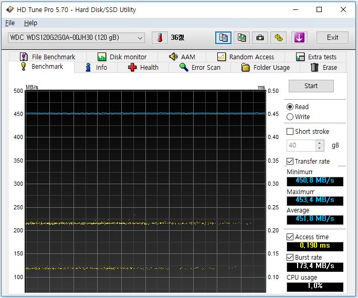Screen dimensions: 358x298
Task: Click the Start benchmark button
Action: (x=311, y=86)
